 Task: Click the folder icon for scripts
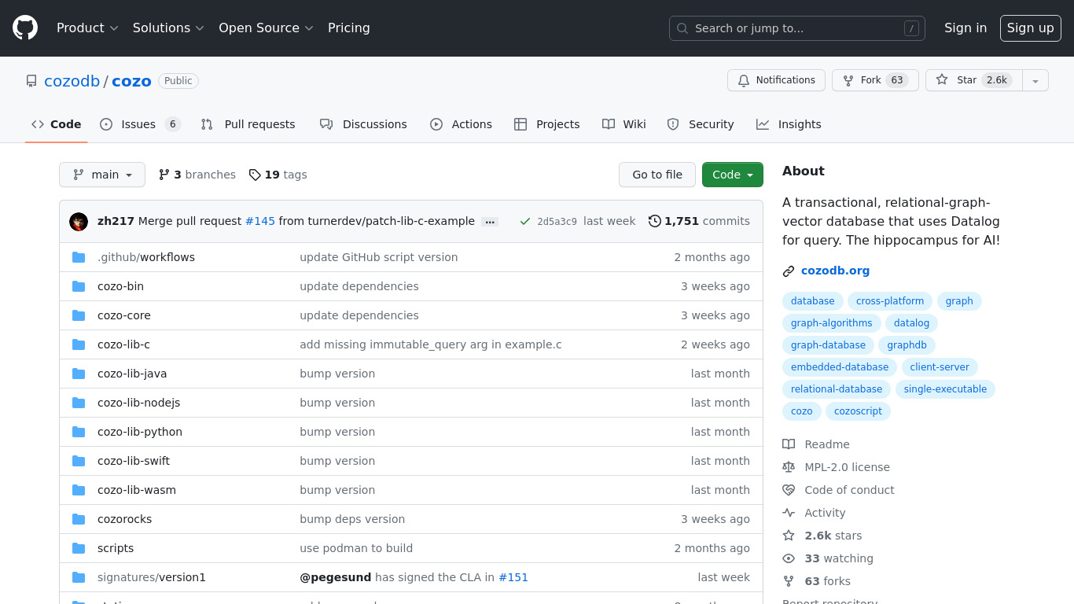pyautogui.click(x=79, y=548)
